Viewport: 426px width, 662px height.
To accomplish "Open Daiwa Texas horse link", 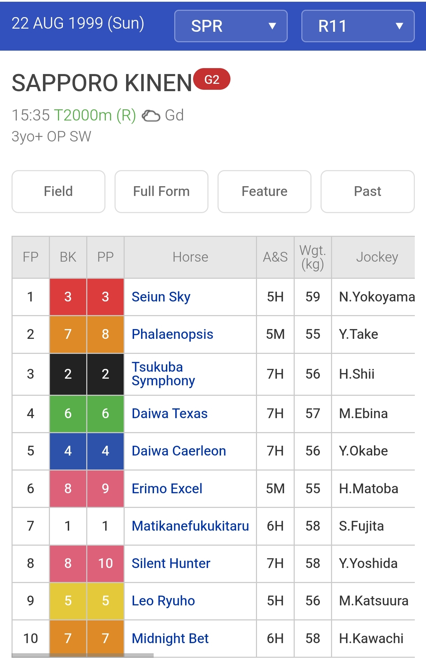I will [x=170, y=414].
